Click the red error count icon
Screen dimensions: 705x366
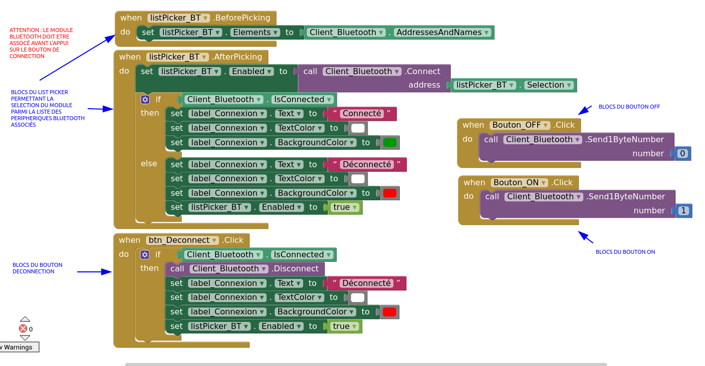(23, 328)
